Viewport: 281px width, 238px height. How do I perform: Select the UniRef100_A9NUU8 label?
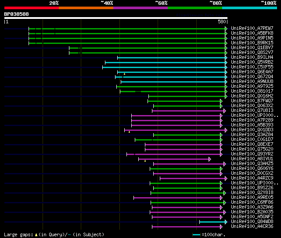(x=252, y=82)
